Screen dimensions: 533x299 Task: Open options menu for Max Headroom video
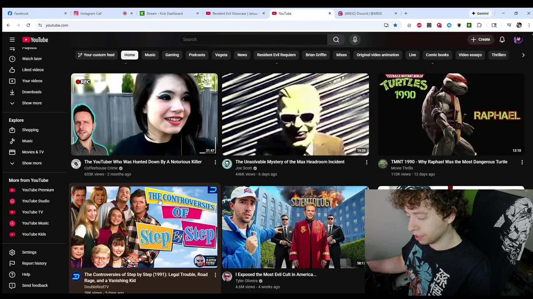tap(366, 162)
